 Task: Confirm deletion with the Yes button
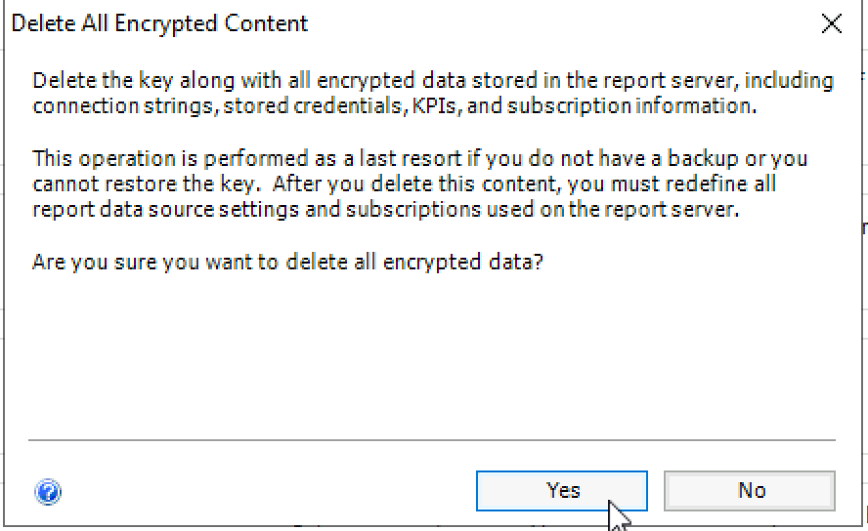[x=562, y=491]
